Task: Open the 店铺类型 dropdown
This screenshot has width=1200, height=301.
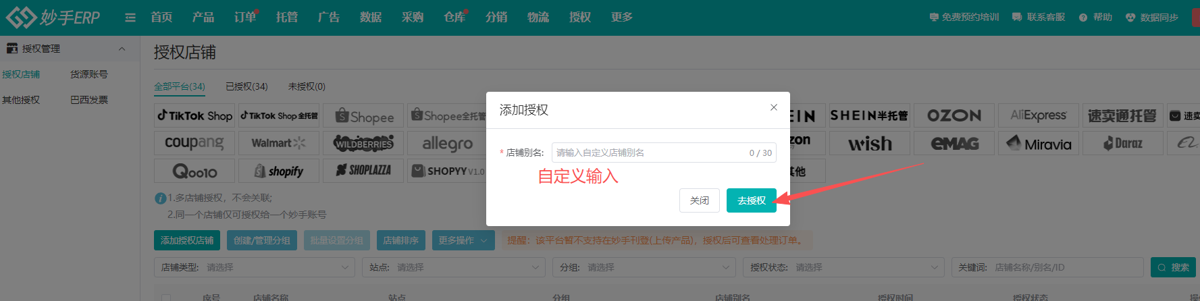Action: 255,267
